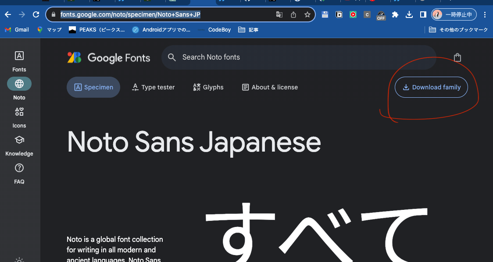Viewport: 493px width, 262px height.
Task: Click the lock icon in address bar
Action: click(x=53, y=14)
